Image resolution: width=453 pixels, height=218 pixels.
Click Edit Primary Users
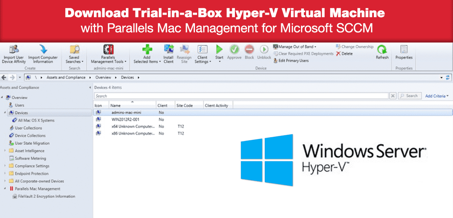click(x=291, y=61)
